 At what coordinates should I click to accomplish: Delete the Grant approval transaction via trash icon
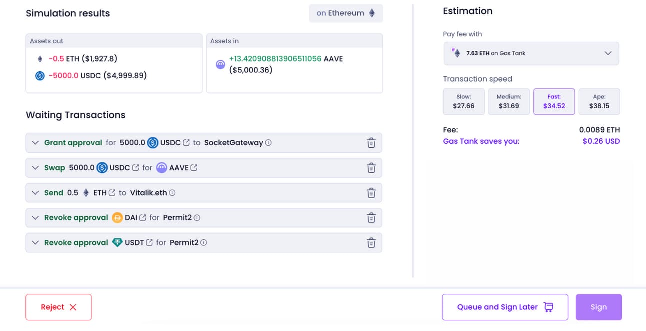point(371,143)
